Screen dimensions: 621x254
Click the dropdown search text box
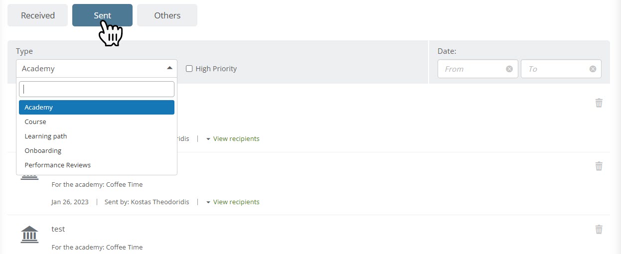pyautogui.click(x=96, y=89)
